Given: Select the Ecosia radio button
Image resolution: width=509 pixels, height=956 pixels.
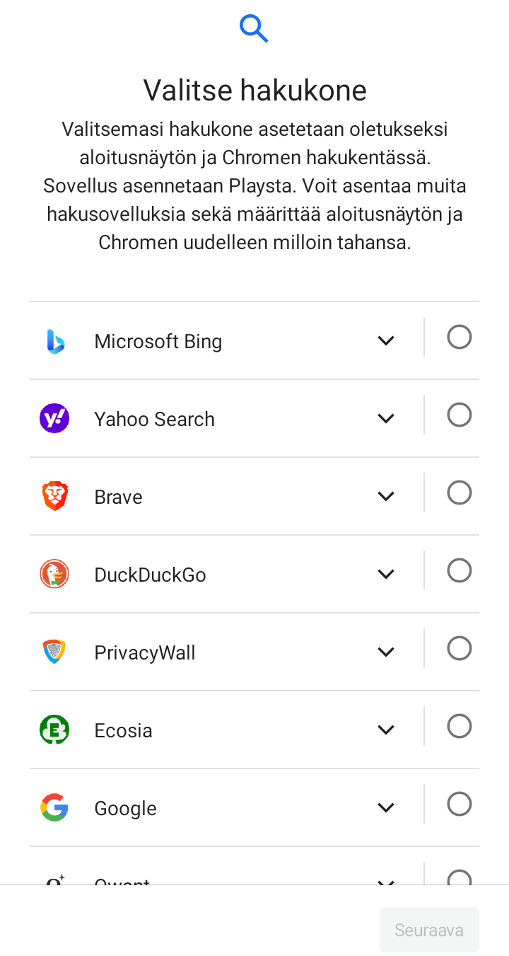Looking at the screenshot, I should pos(460,726).
